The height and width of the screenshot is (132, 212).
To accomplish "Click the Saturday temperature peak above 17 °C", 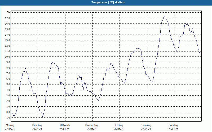I will (164, 16).
